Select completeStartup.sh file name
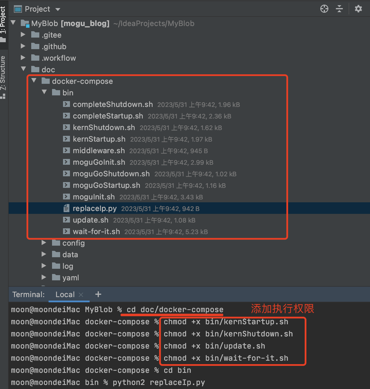Viewport: 370px width, 389px height. tap(108, 116)
